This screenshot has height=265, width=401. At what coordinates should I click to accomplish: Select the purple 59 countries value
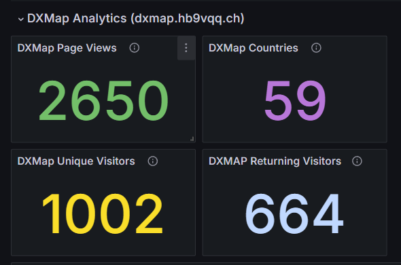(x=295, y=100)
